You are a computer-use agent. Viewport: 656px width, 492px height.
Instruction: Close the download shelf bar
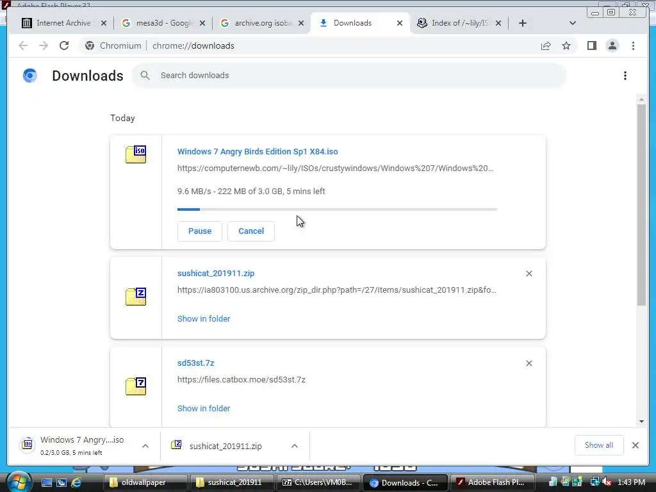635,445
